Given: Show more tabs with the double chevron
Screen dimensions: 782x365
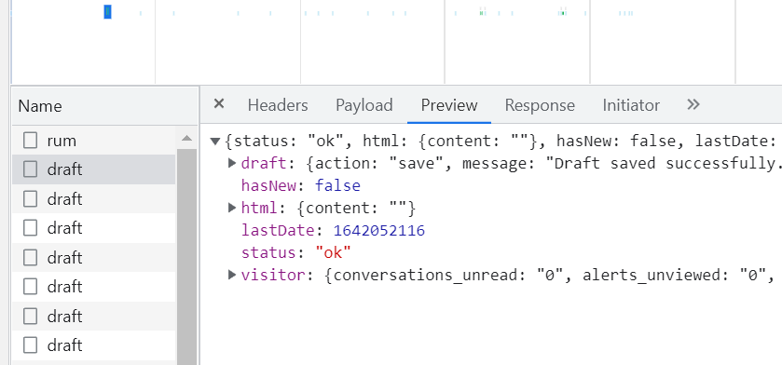Looking at the screenshot, I should [x=693, y=104].
